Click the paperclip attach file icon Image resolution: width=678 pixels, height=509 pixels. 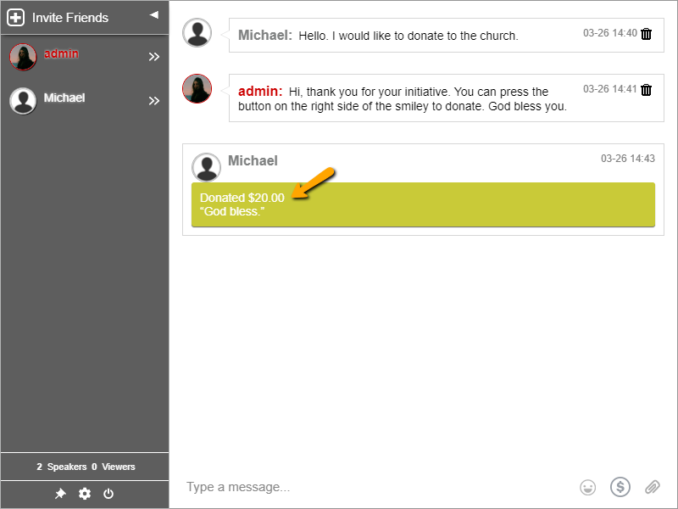click(652, 487)
